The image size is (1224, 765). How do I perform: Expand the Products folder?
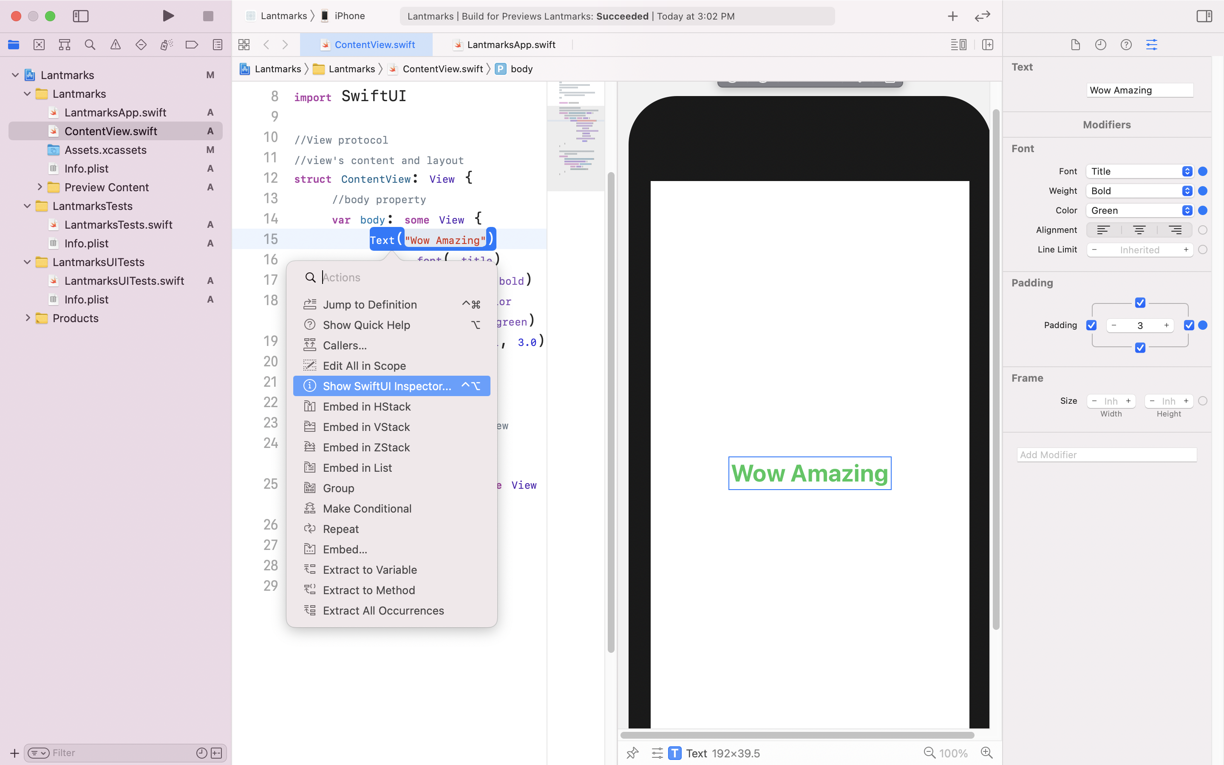click(x=28, y=318)
